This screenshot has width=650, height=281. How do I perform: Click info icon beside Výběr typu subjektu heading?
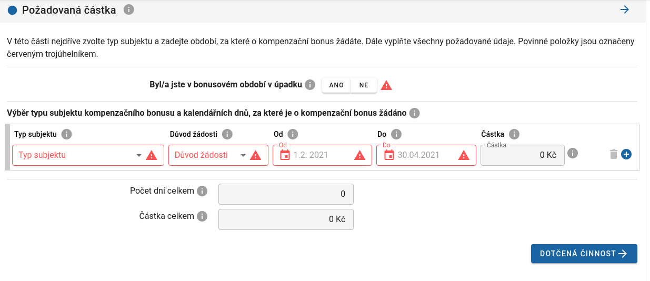(414, 113)
